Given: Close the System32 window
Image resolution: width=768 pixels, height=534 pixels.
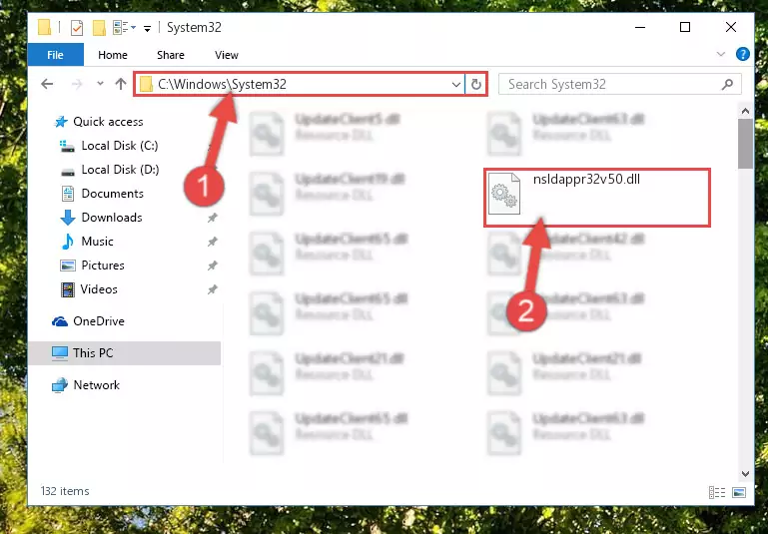Looking at the screenshot, I should click(x=731, y=27).
